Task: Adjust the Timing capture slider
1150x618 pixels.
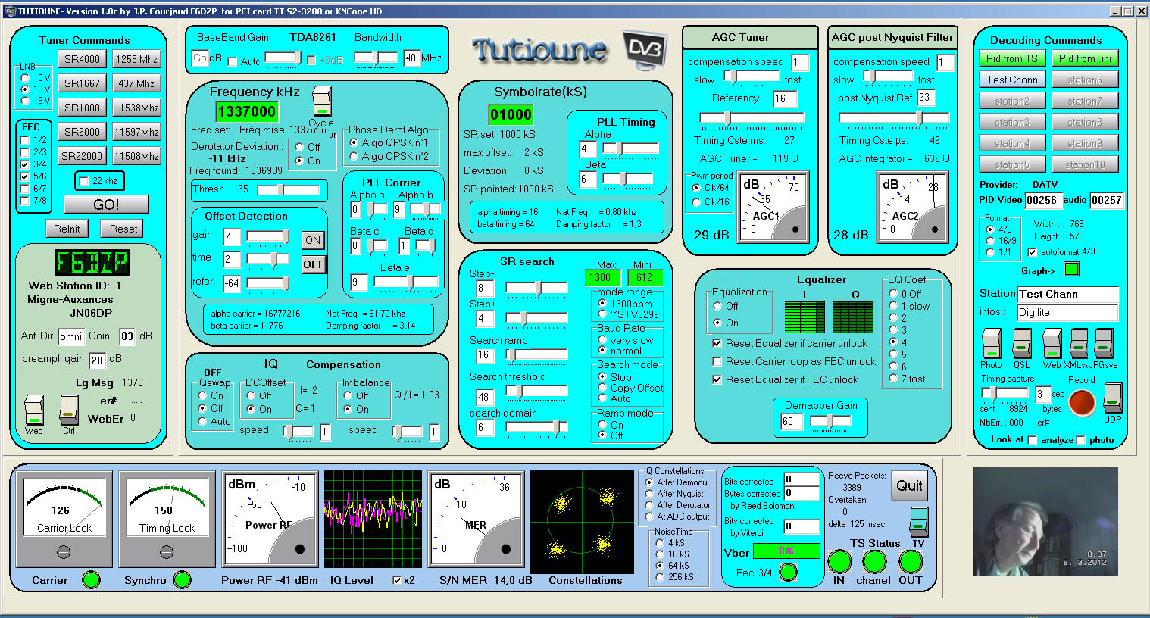Action: tap(1004, 393)
